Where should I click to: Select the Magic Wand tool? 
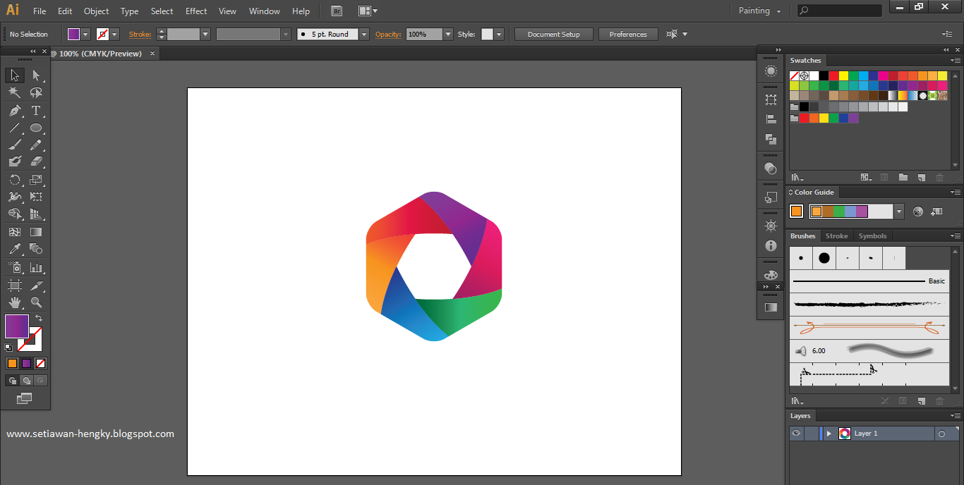tap(15, 92)
